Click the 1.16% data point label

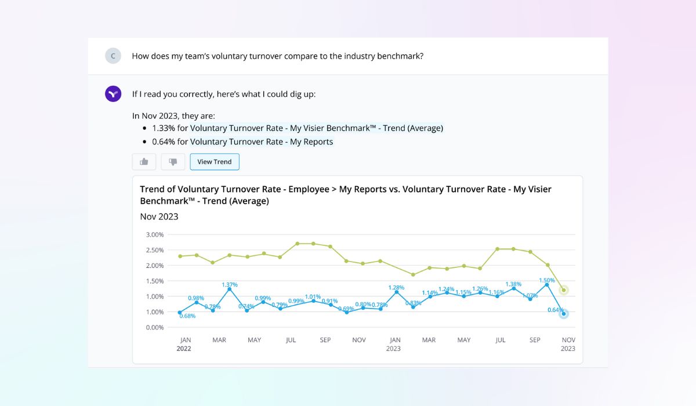(x=496, y=292)
